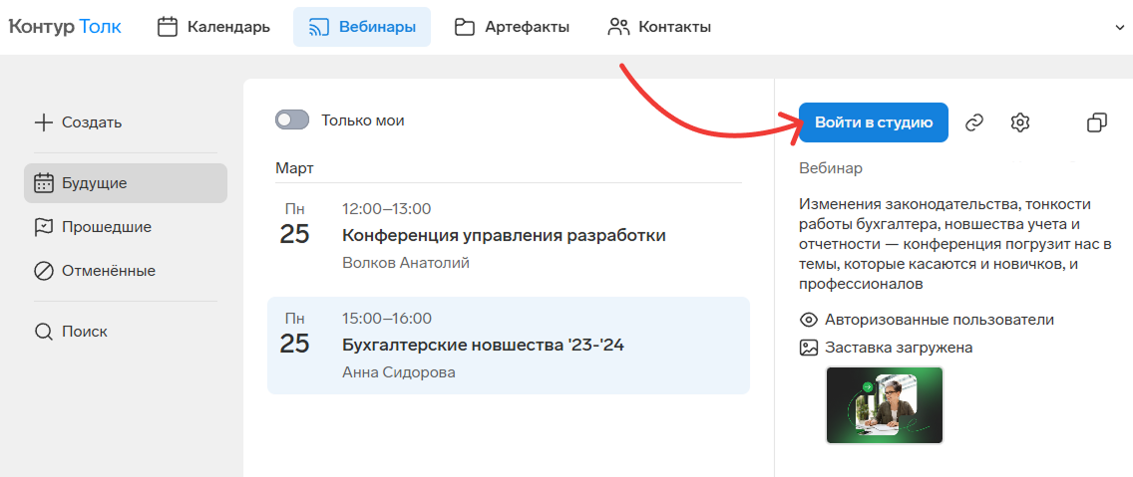Go to the Контакты tab
Image resolution: width=1133 pixels, height=477 pixels.
[x=659, y=28]
